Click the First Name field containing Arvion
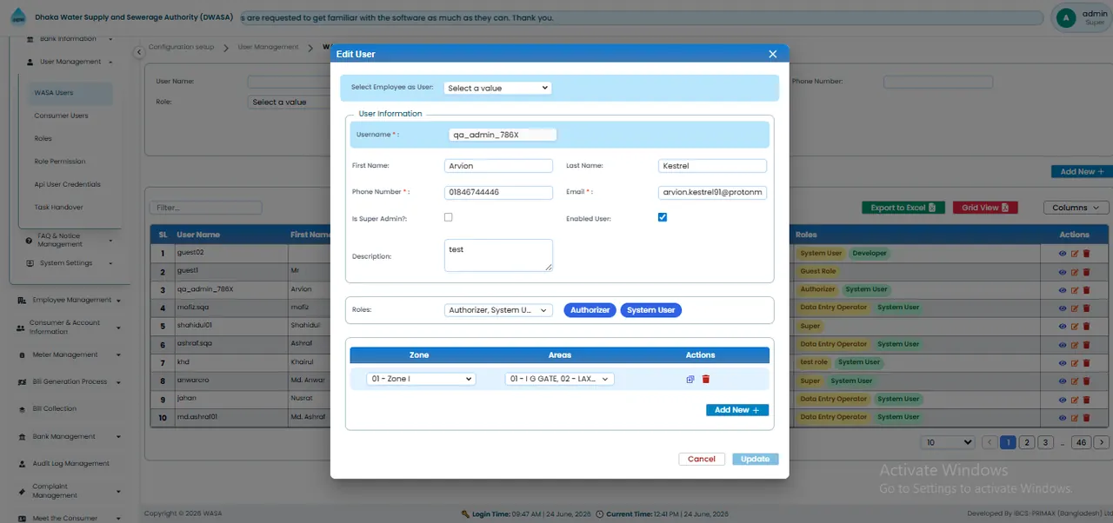Screen dimensions: 1113x523 pyautogui.click(x=498, y=166)
